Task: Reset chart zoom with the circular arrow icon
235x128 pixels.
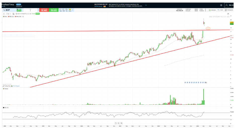Action: [116, 123]
